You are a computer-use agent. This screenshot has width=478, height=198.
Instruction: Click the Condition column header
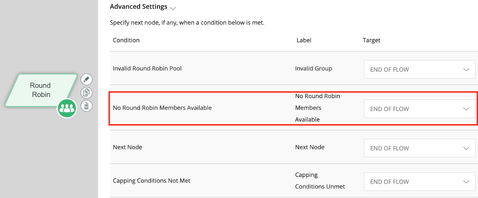pos(126,40)
